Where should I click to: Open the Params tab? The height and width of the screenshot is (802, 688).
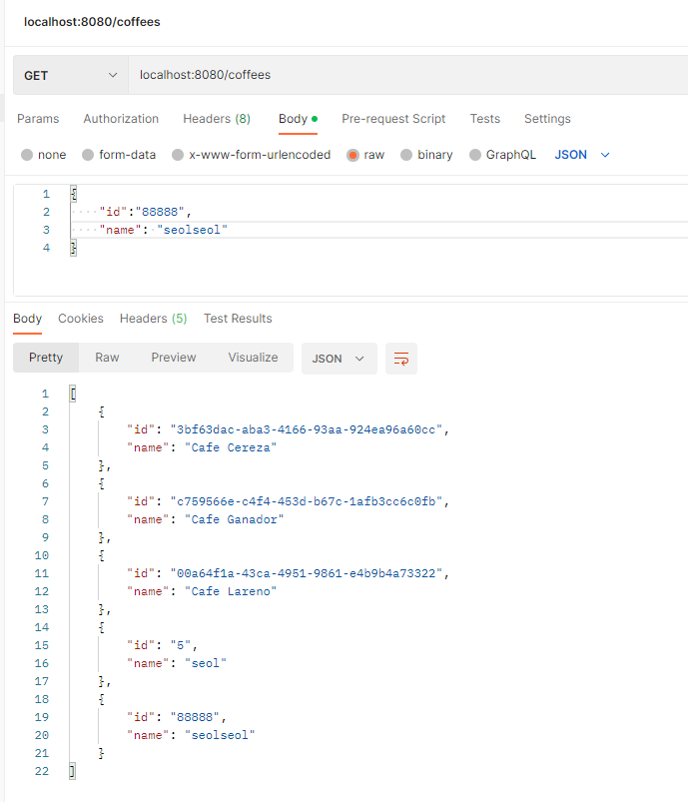click(x=38, y=119)
